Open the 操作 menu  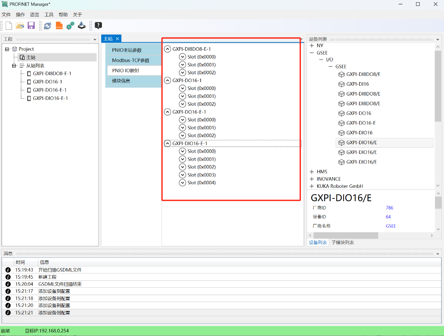pos(20,15)
